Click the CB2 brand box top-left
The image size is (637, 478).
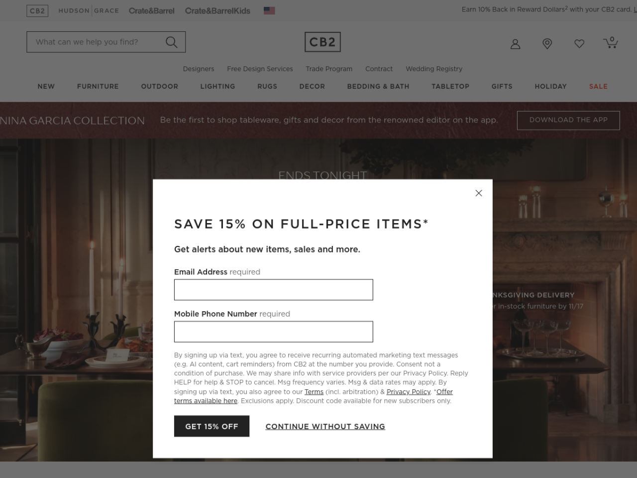[37, 10]
